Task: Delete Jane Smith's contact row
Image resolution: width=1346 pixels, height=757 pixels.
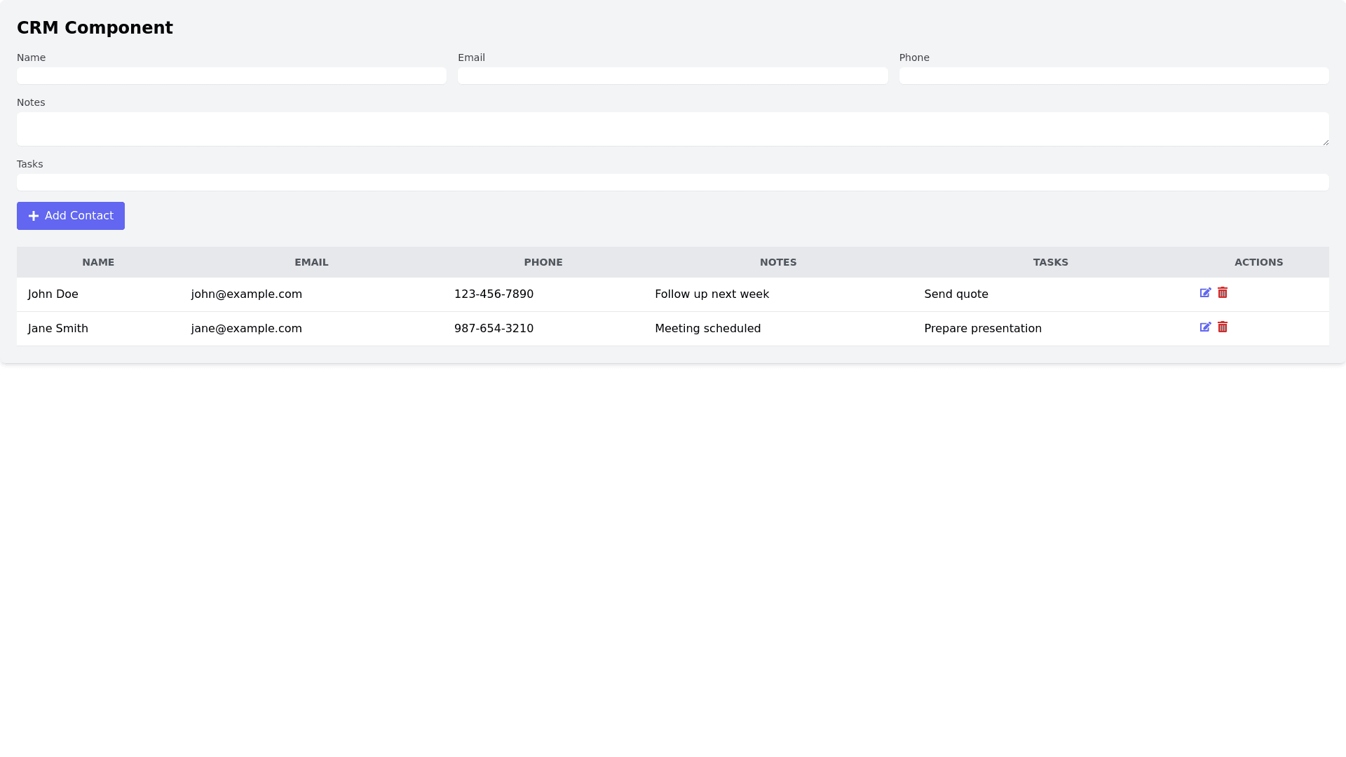Action: 1223,327
